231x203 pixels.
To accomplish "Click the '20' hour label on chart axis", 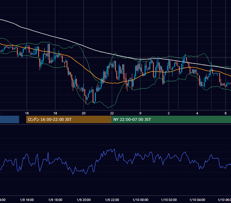I will [x=84, y=113].
